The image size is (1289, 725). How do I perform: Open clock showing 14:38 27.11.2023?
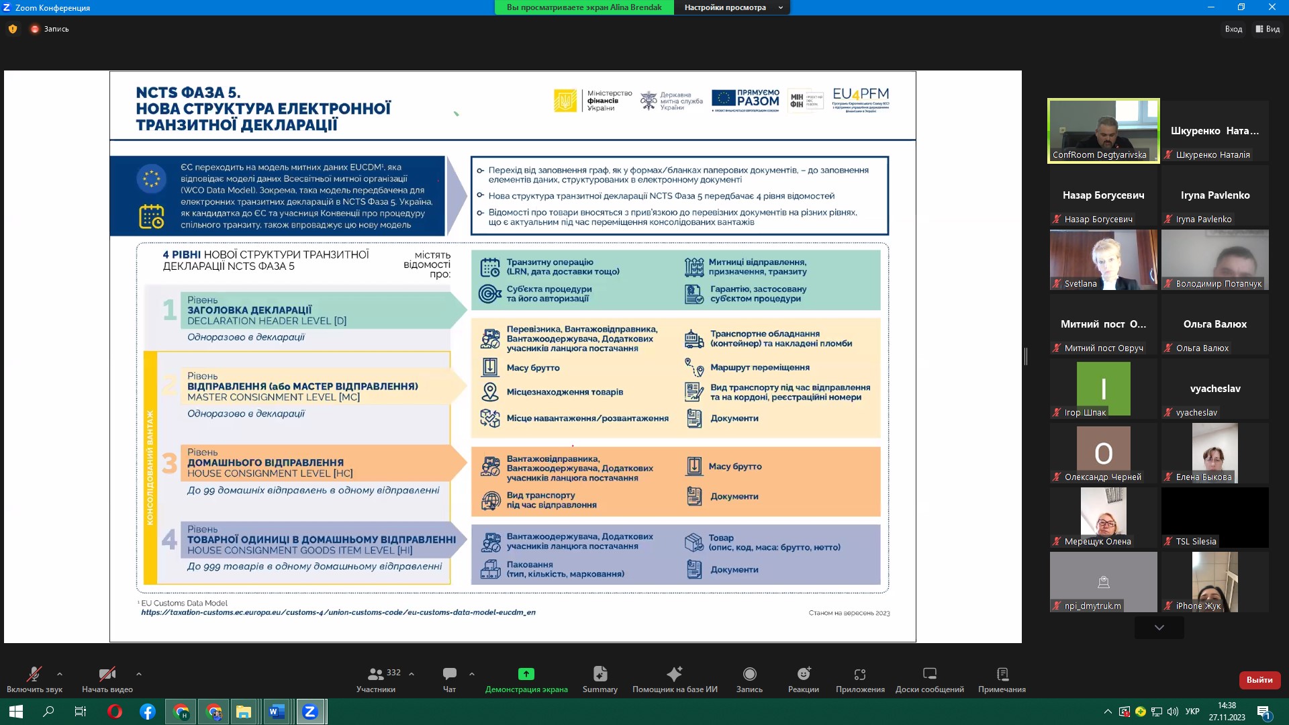1227,712
